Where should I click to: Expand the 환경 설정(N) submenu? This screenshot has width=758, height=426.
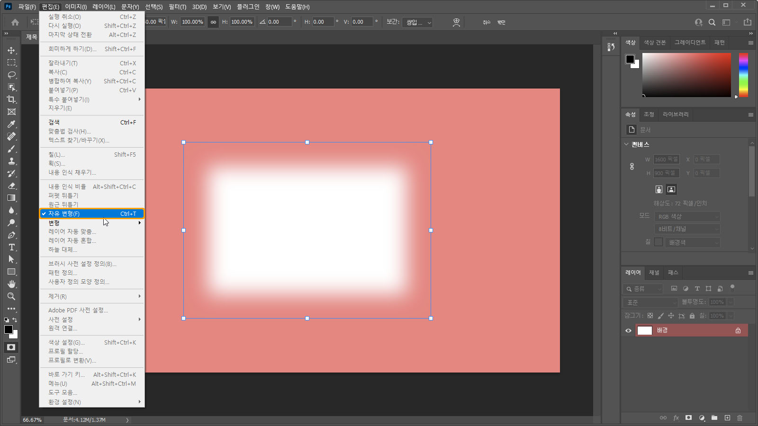92,402
